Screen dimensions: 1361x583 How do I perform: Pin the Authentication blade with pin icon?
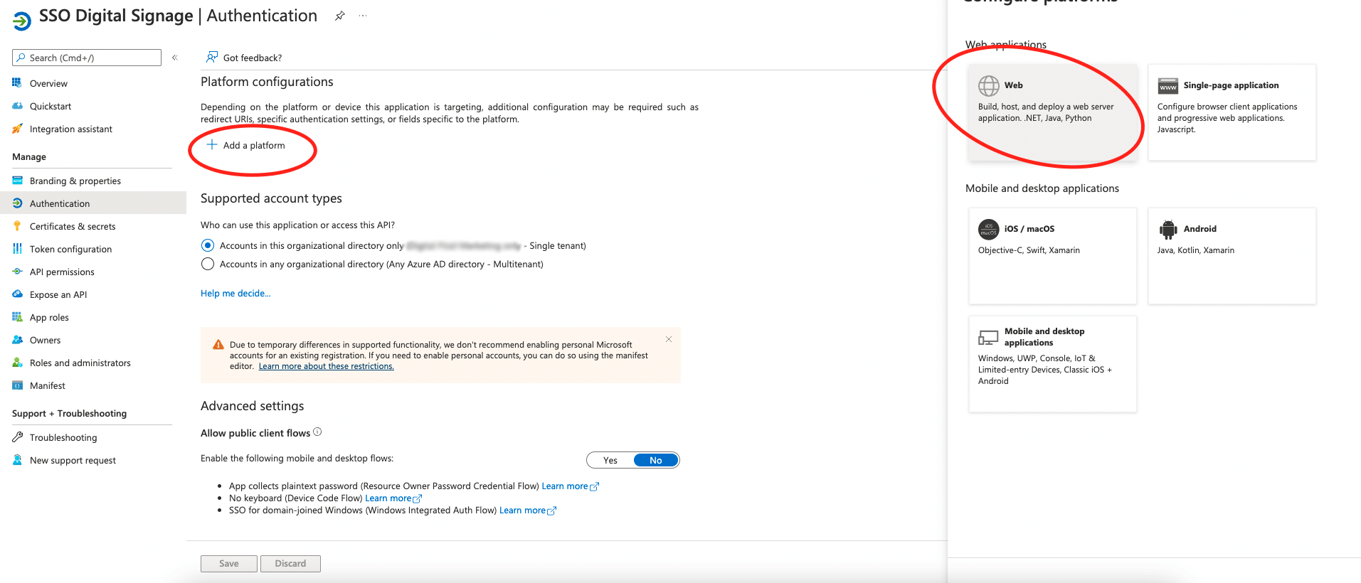[x=340, y=16]
